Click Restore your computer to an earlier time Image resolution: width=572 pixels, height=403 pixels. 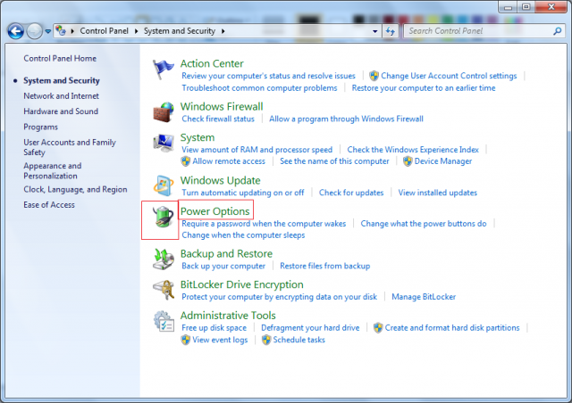click(x=423, y=87)
